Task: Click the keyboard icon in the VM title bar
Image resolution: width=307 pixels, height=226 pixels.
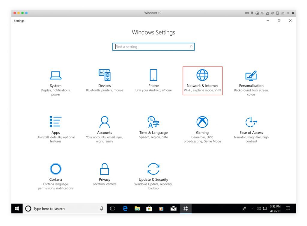Action: tap(247, 13)
